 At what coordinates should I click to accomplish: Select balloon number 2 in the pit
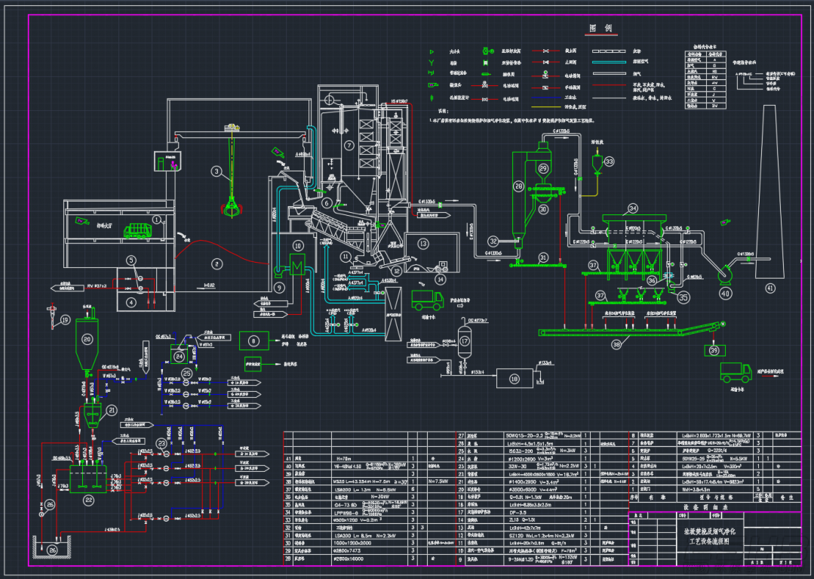pos(217,263)
